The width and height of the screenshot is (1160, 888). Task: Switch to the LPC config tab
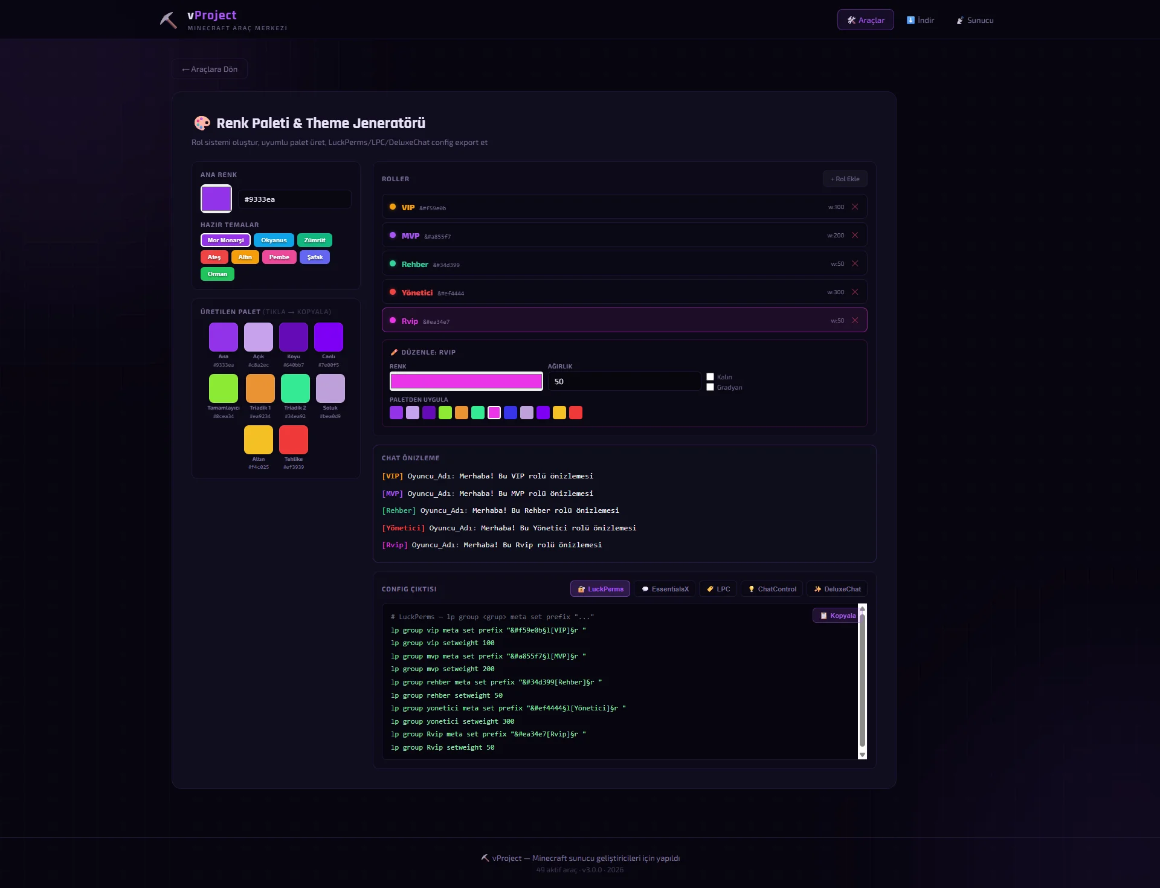718,589
